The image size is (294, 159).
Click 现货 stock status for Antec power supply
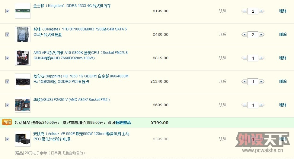coord(222,139)
